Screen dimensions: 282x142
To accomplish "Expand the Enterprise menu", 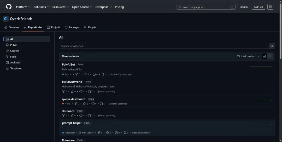I will coord(103,7).
